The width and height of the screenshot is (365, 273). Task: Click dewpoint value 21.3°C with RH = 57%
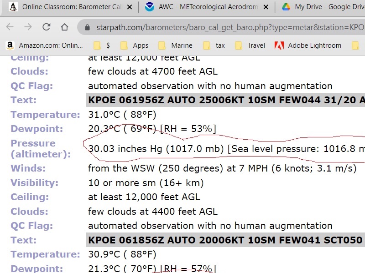pos(152,268)
